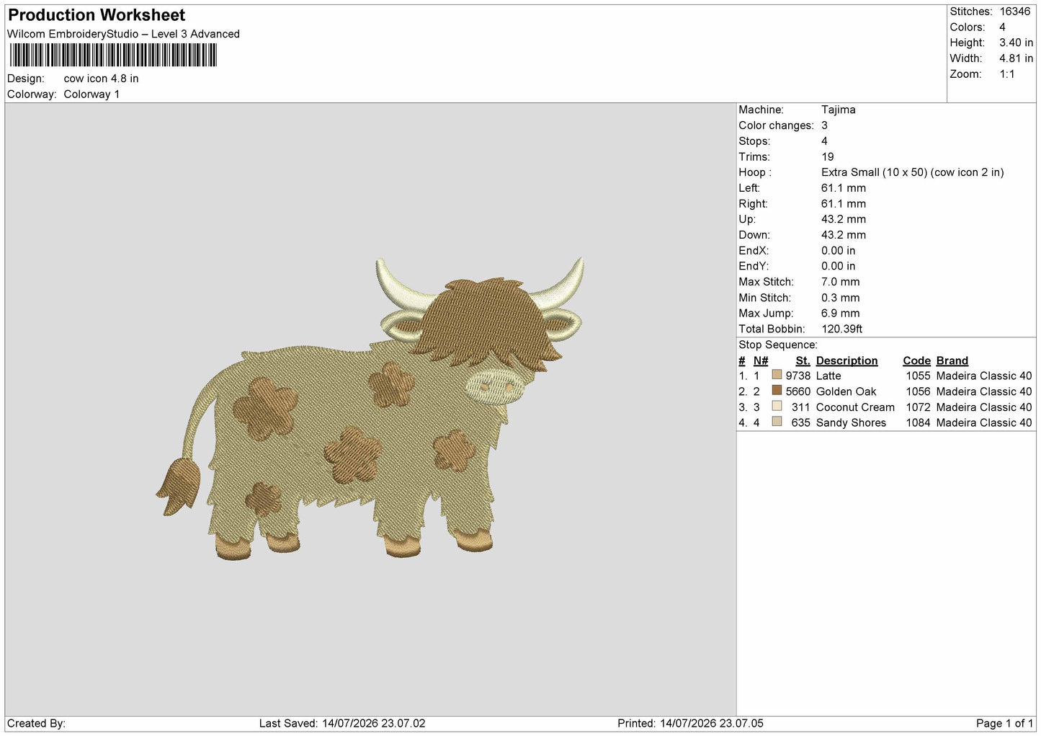Image resolution: width=1041 pixels, height=736 pixels.
Task: Click 'Wilcom EmbroideryStudio – Level 3 Advanced' text
Action: [123, 34]
